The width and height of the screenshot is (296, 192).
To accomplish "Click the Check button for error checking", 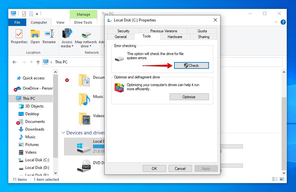I will pyautogui.click(x=191, y=66).
